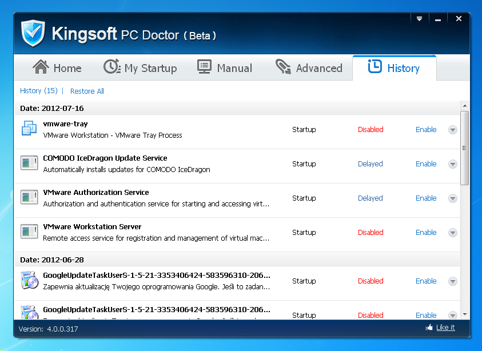Click the Date: 2012-07-16 group header
Viewport: 482px width, 351px height.
[x=237, y=108]
